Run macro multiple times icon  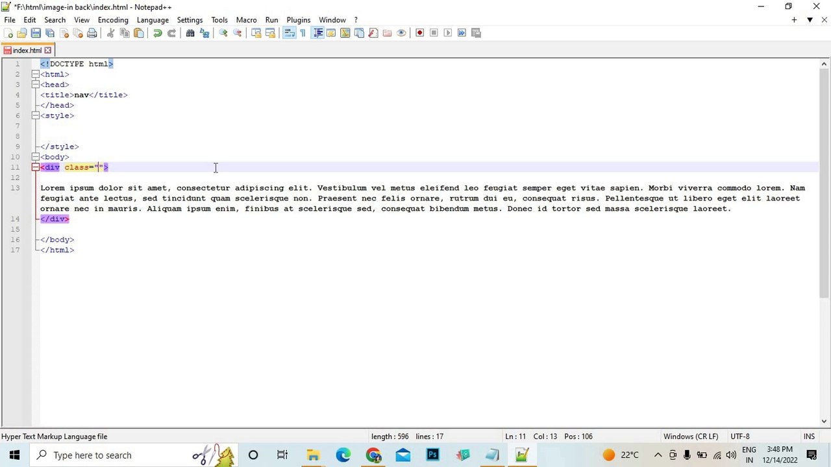[462, 33]
